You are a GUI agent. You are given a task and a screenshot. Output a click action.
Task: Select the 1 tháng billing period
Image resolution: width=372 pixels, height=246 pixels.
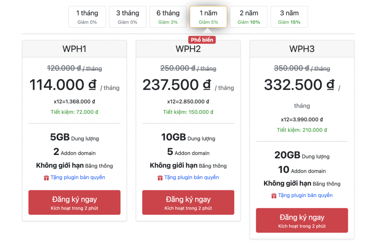(x=87, y=17)
